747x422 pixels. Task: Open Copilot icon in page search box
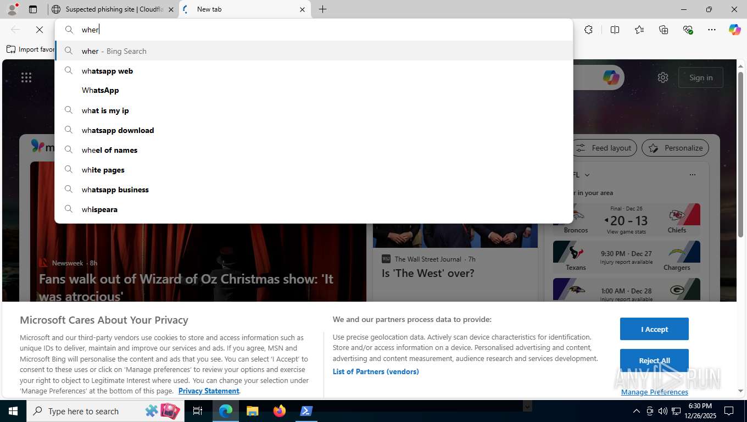(x=611, y=77)
